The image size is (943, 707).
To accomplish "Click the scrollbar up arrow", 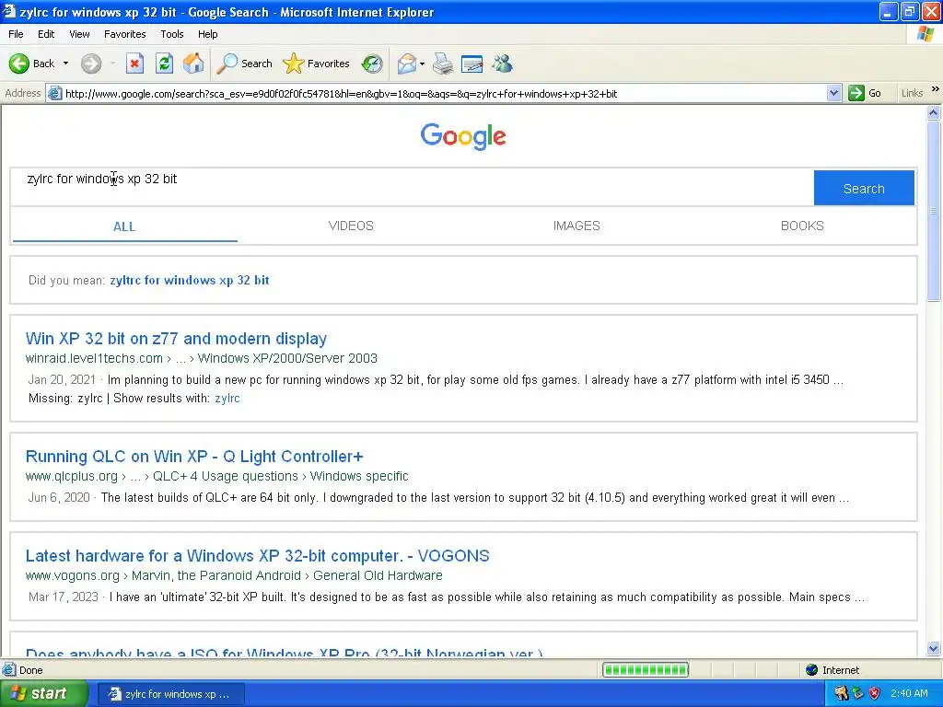I will (934, 112).
